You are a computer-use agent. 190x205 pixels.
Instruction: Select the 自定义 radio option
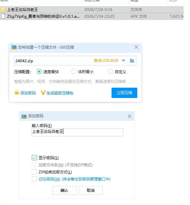tap(111, 72)
